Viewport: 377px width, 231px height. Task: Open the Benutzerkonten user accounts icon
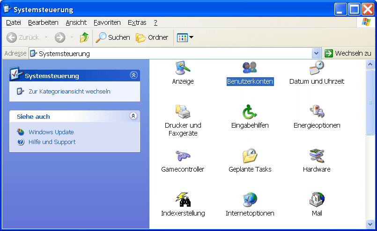pyautogui.click(x=250, y=68)
